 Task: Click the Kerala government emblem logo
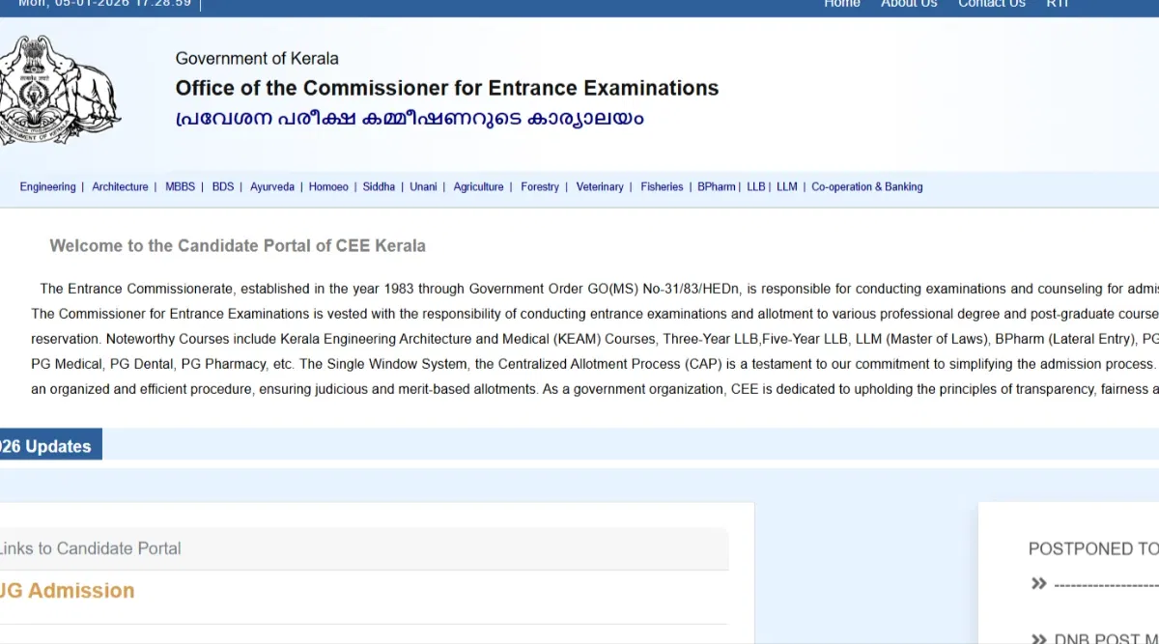pyautogui.click(x=60, y=91)
